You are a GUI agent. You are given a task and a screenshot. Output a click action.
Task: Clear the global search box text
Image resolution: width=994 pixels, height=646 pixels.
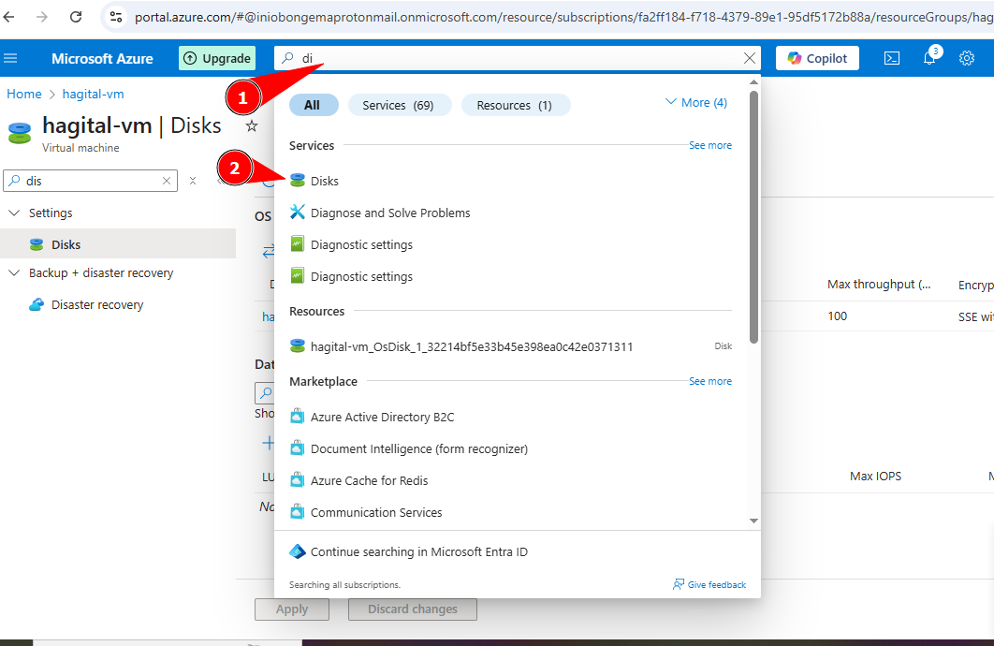[x=750, y=58]
